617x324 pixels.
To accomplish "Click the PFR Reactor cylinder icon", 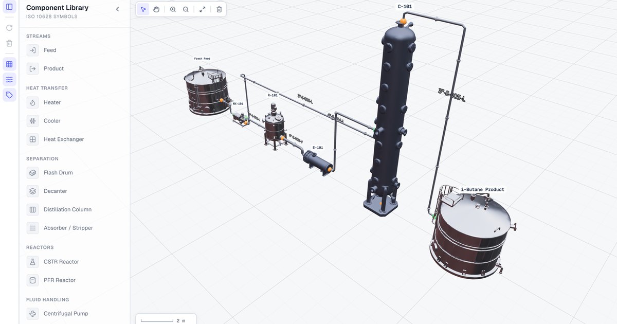I will (x=32, y=280).
